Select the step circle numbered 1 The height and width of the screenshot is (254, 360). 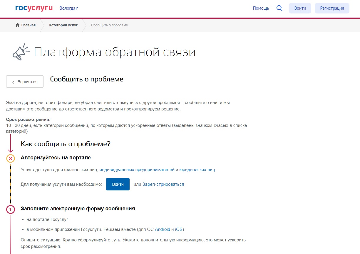11,209
